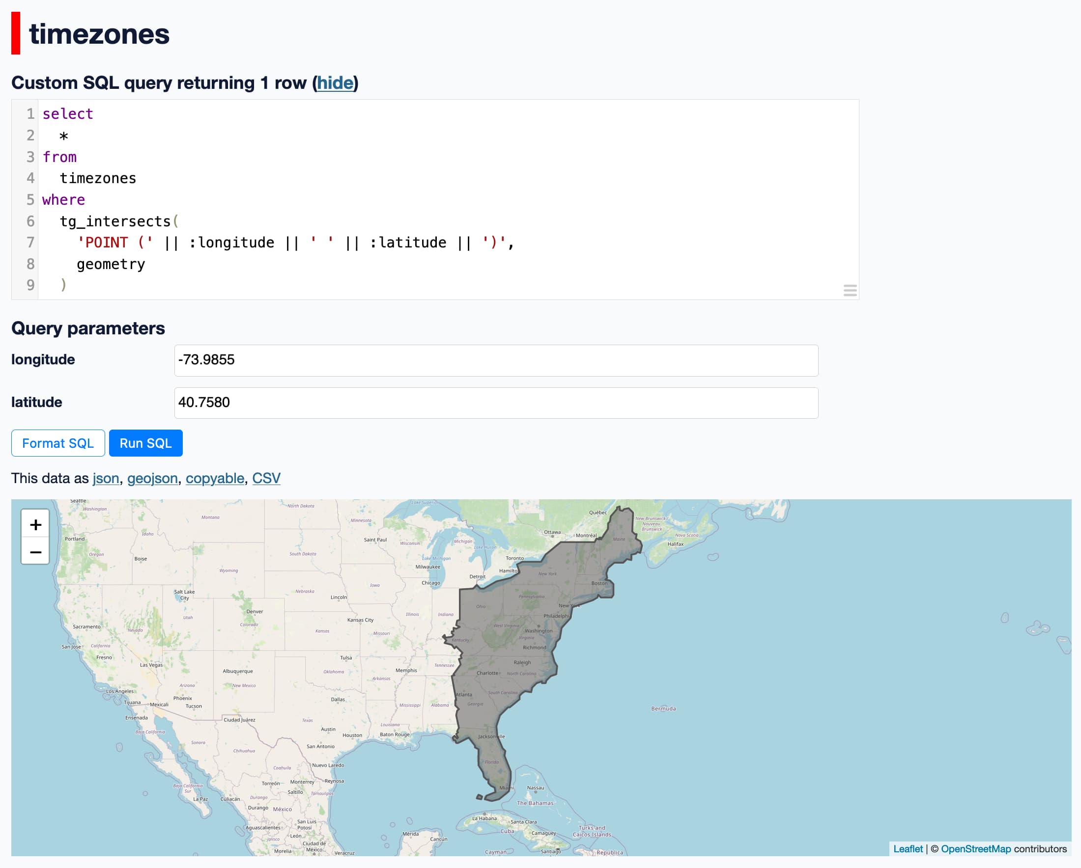Image resolution: width=1081 pixels, height=868 pixels.
Task: Click the select keyword on line 1
Action: click(68, 114)
